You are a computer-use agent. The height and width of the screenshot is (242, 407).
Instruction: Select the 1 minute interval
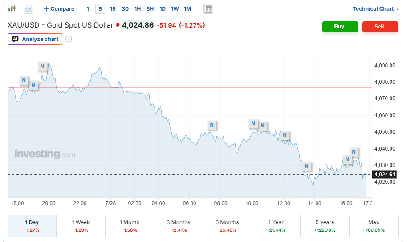(88, 9)
